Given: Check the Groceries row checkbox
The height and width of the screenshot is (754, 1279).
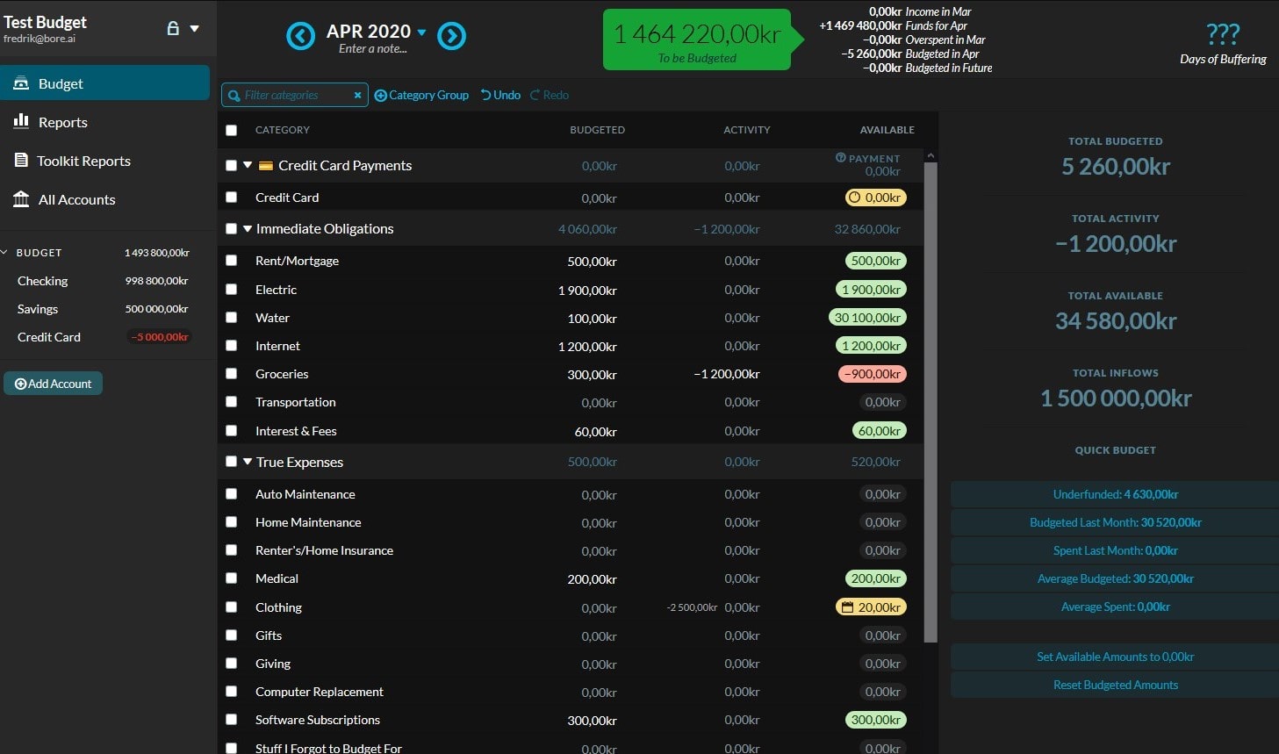Looking at the screenshot, I should (x=232, y=374).
